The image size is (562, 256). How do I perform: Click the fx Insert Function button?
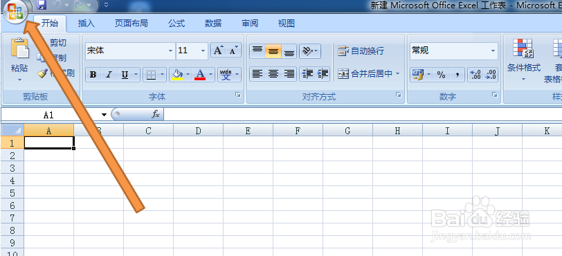coord(156,114)
